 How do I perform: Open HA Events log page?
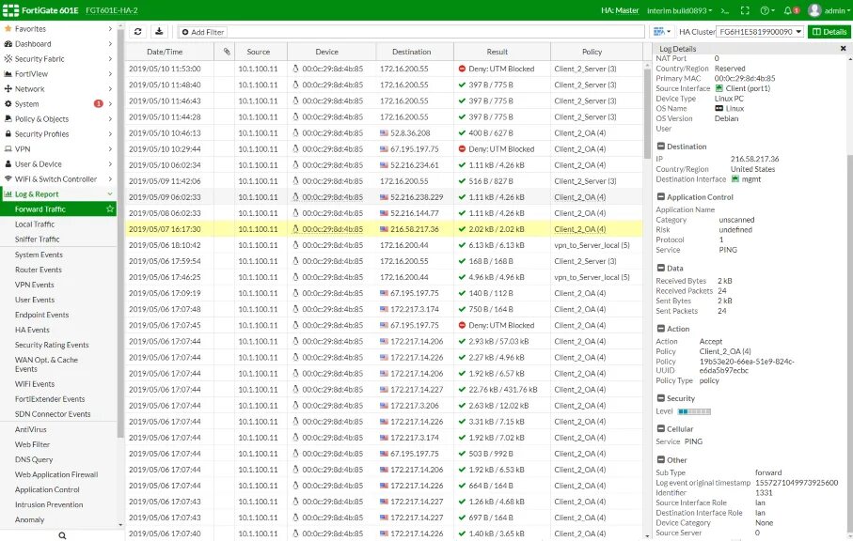pos(32,330)
